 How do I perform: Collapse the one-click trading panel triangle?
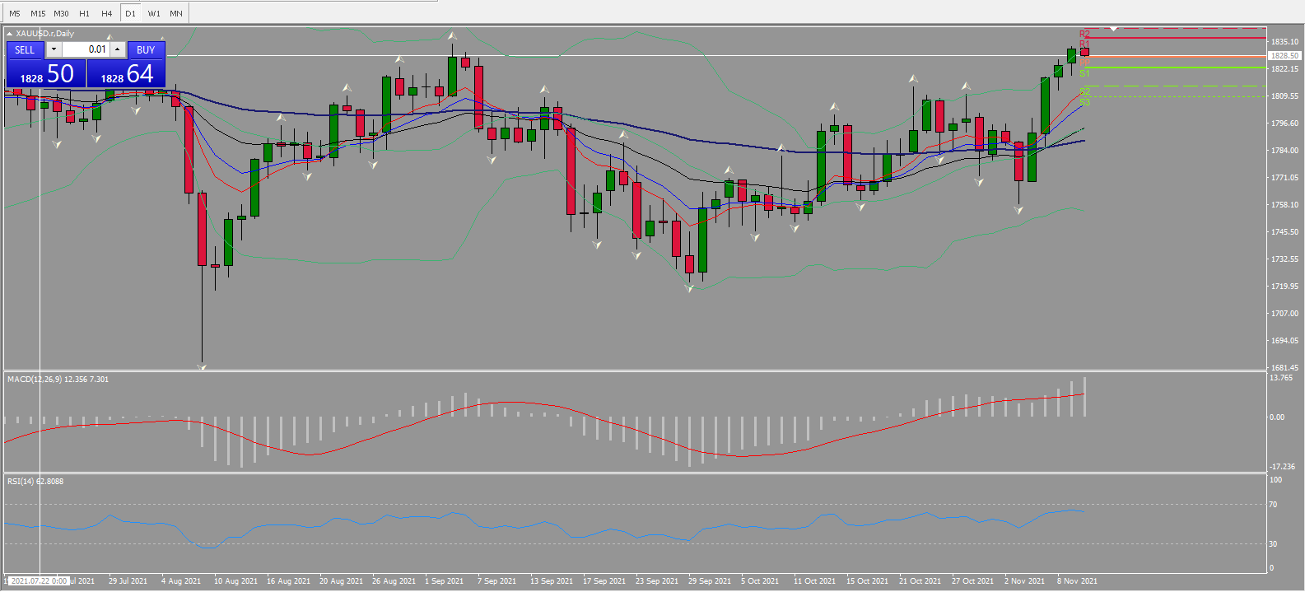10,34
